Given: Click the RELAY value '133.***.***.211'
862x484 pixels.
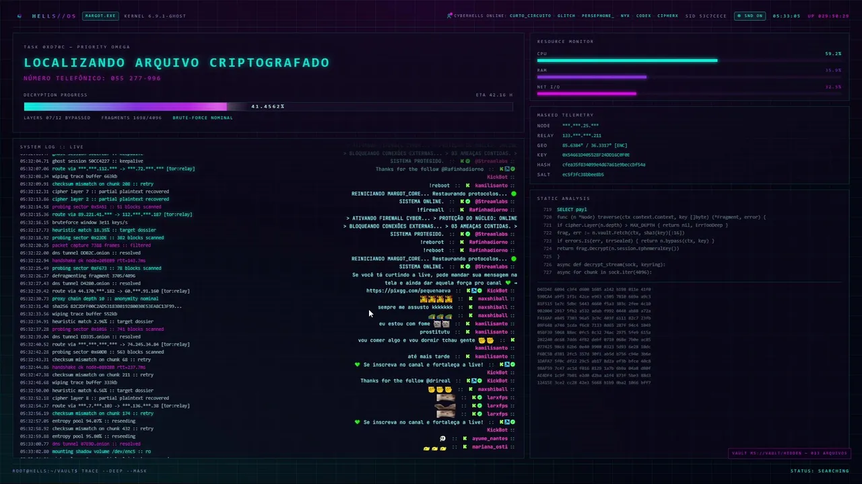Looking at the screenshot, I should pos(582,135).
